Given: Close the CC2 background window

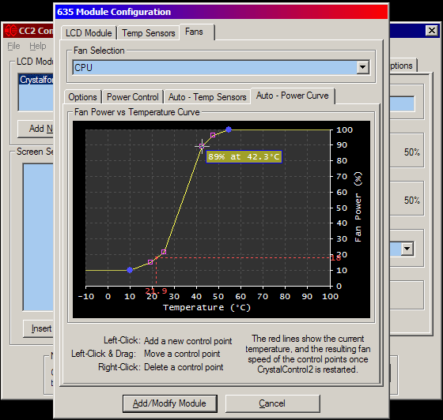Looking at the screenshot, I should pyautogui.click(x=432, y=31).
